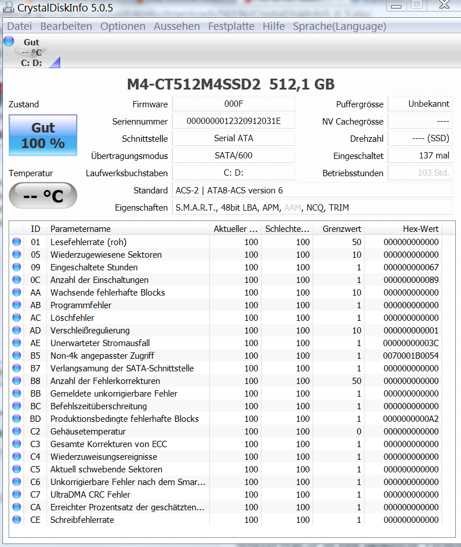
Task: Click status orb of Befehlszeitüberschreitung row
Action: (17, 406)
